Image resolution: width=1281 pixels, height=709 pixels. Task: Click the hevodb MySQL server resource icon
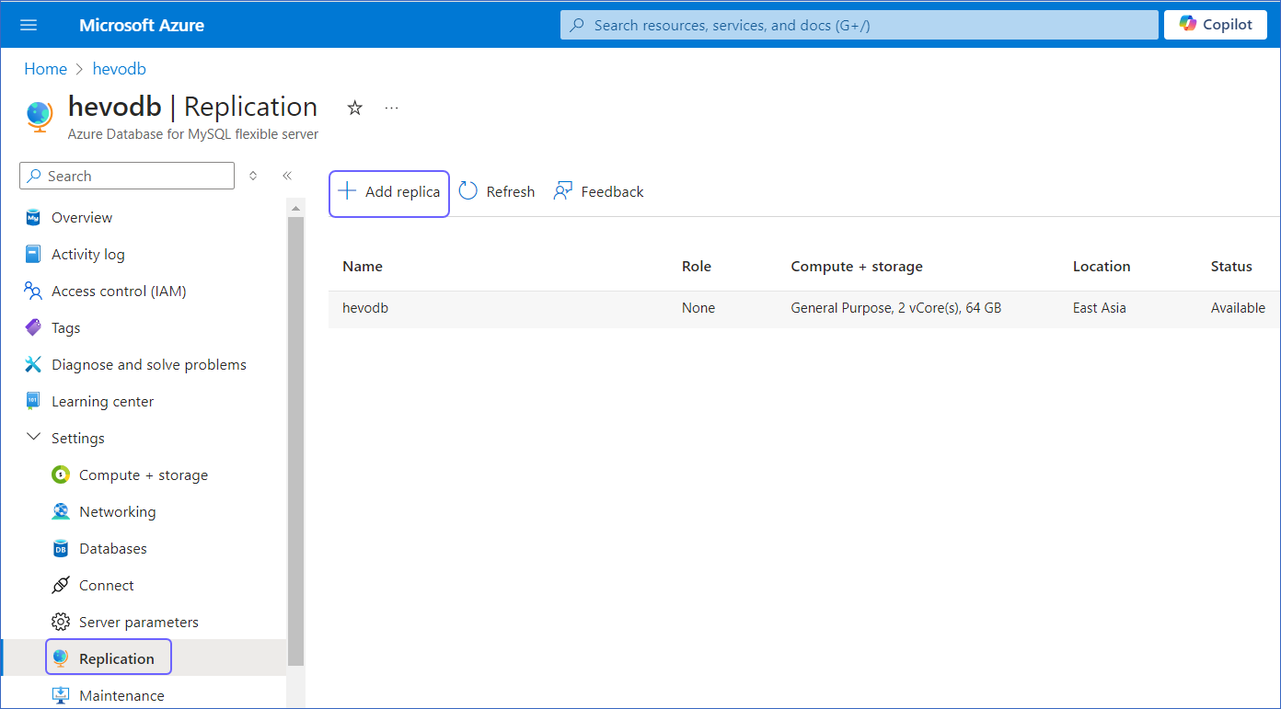point(40,117)
